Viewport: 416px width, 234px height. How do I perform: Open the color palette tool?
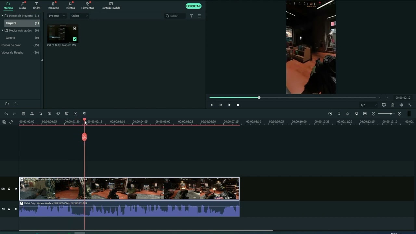58,114
